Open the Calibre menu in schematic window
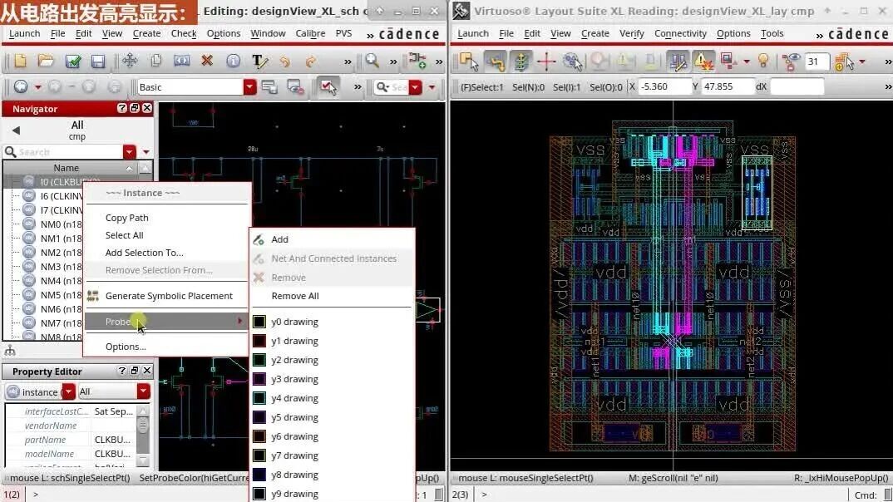The height and width of the screenshot is (502, 893). [310, 33]
